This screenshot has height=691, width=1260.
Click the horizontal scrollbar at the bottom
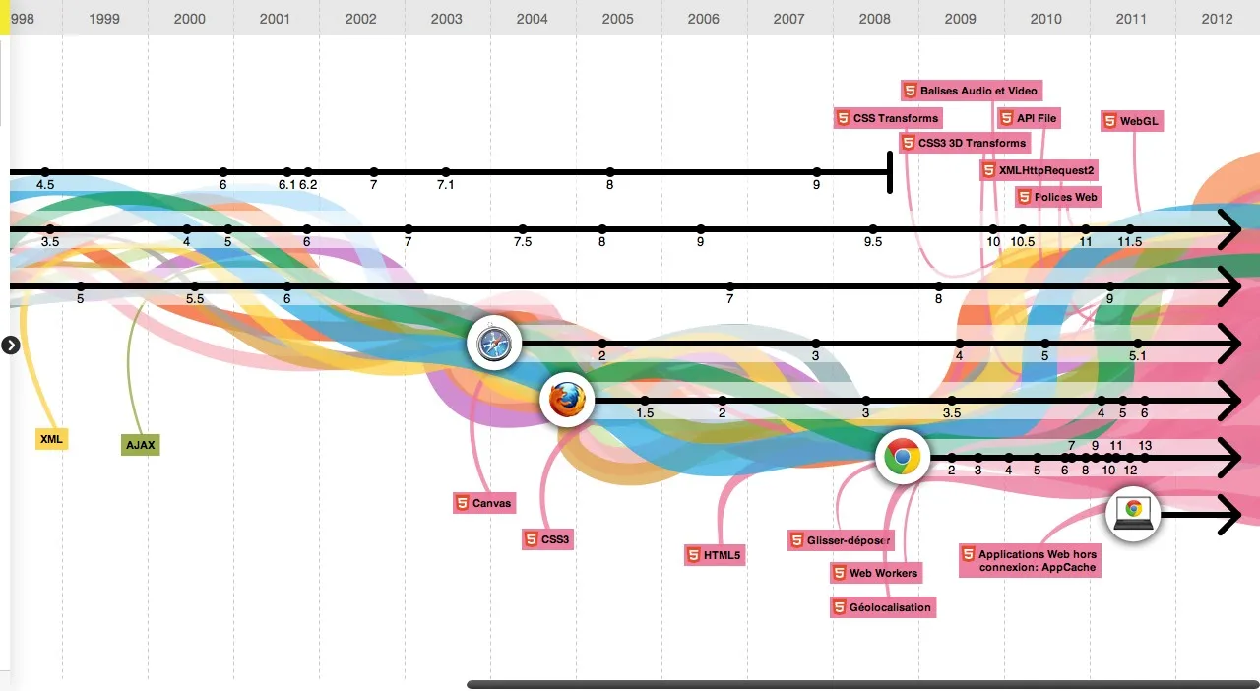point(862,684)
